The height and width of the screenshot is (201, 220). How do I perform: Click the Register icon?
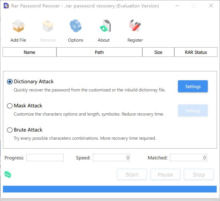click(135, 26)
